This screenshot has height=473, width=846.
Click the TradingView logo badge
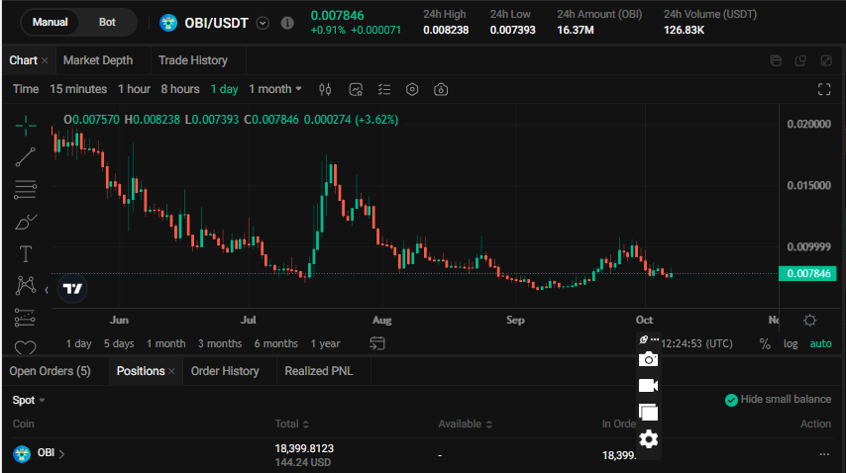[72, 289]
